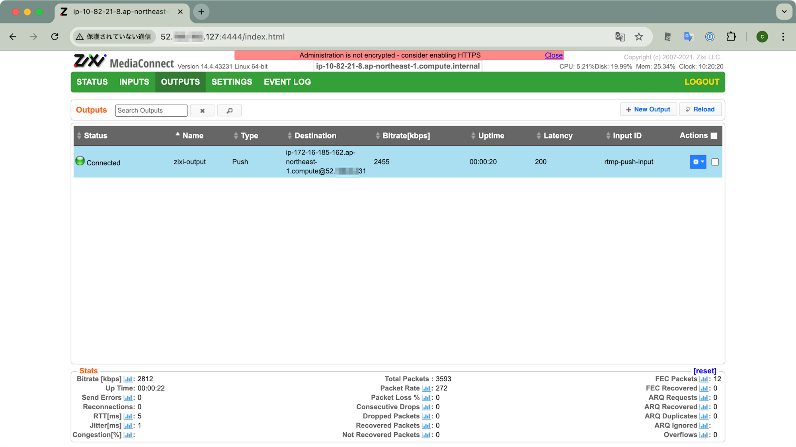Show the RTT chart icon

click(x=128, y=416)
